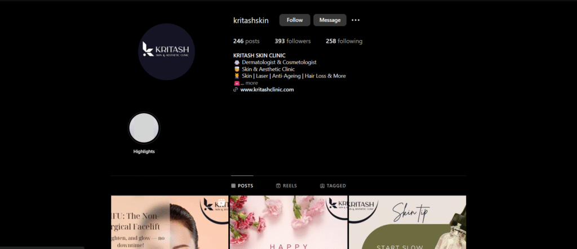Screen dimensions: 577x249
Task: View the 393 followers list
Action: (x=293, y=41)
